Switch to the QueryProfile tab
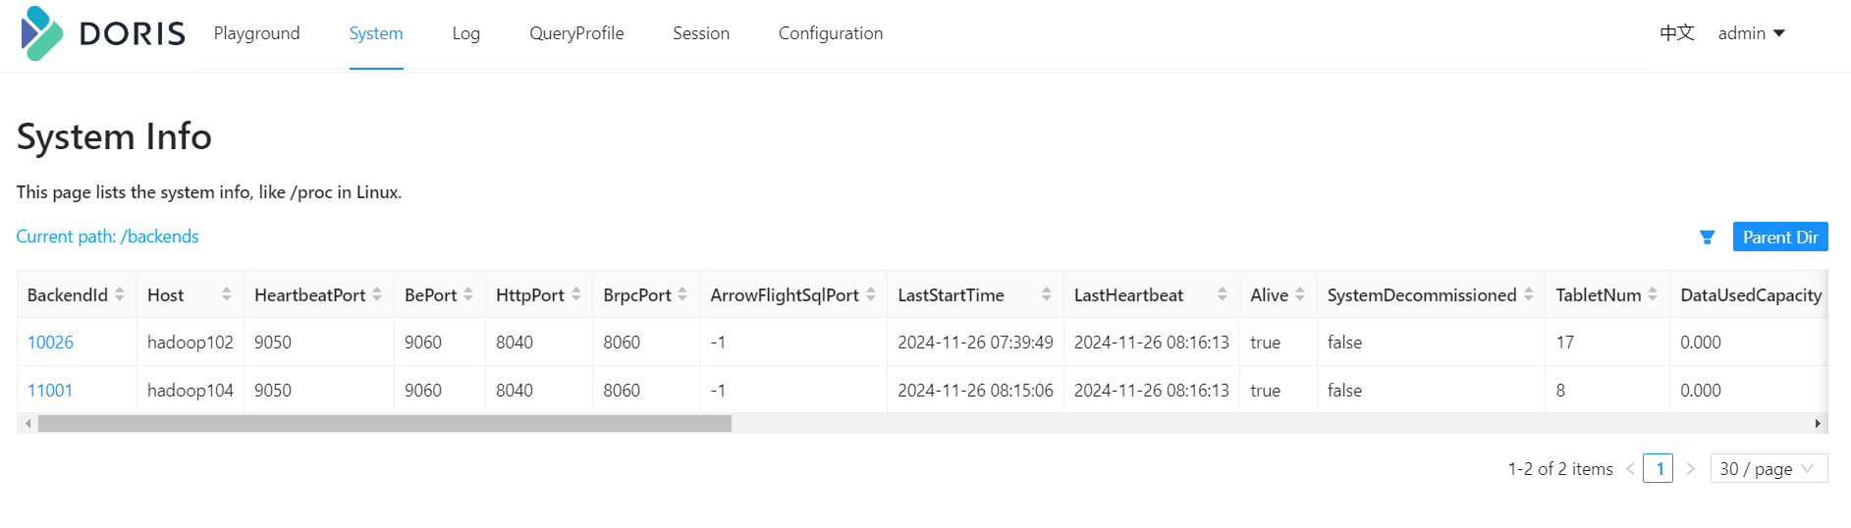The height and width of the screenshot is (528, 1851). [x=576, y=33]
